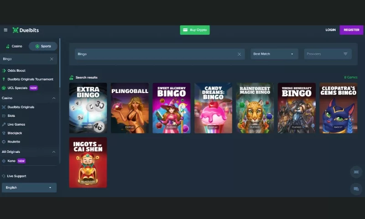Click the Keno diamond icon
The width and height of the screenshot is (365, 219).
(4, 161)
